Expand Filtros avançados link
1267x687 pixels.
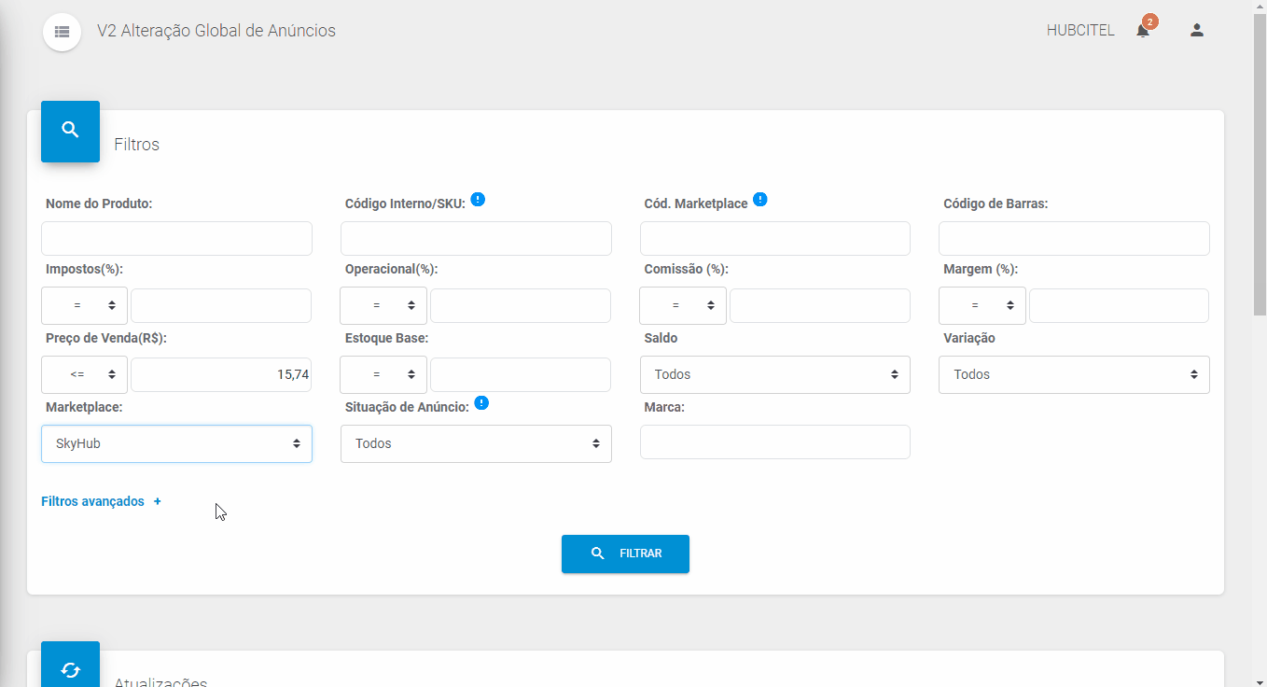[x=92, y=501]
